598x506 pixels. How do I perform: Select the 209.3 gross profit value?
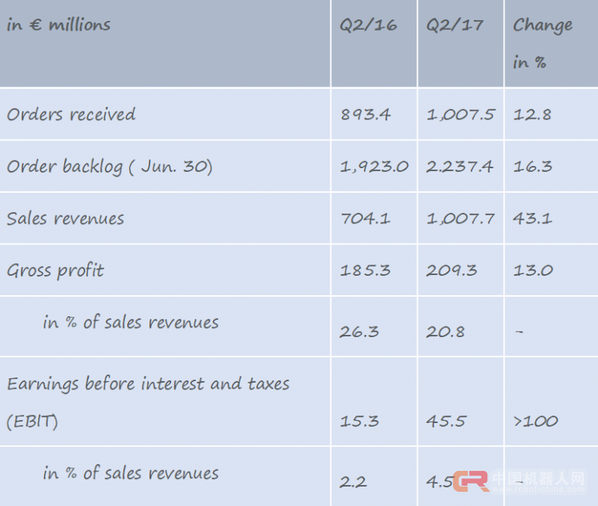click(451, 271)
